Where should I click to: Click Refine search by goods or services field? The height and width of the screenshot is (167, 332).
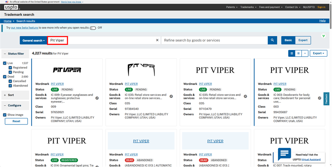[215, 40]
